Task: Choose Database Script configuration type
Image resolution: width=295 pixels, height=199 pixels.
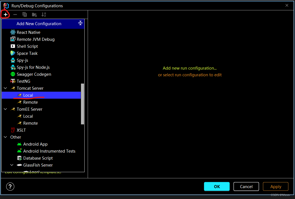Action: point(41,158)
